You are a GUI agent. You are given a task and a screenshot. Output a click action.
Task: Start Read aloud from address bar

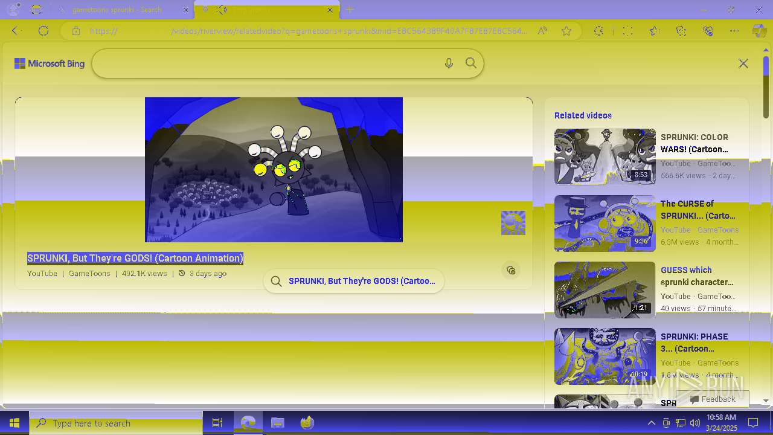pos(542,31)
